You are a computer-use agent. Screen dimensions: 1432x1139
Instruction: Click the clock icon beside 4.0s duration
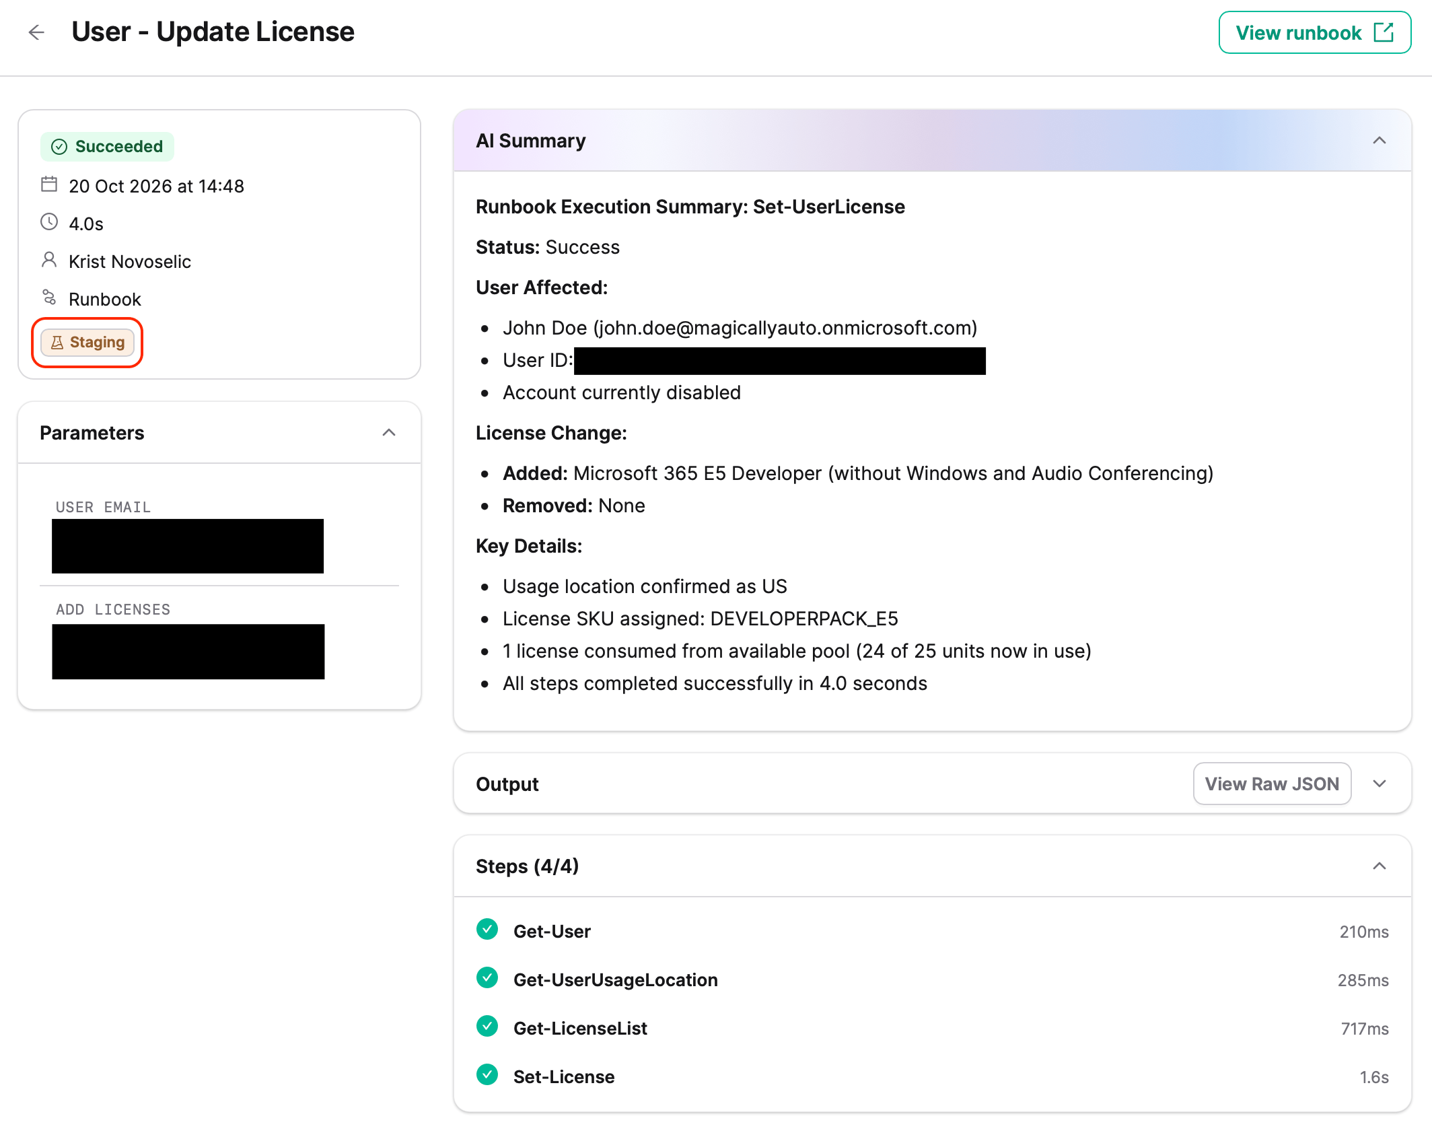pos(49,222)
